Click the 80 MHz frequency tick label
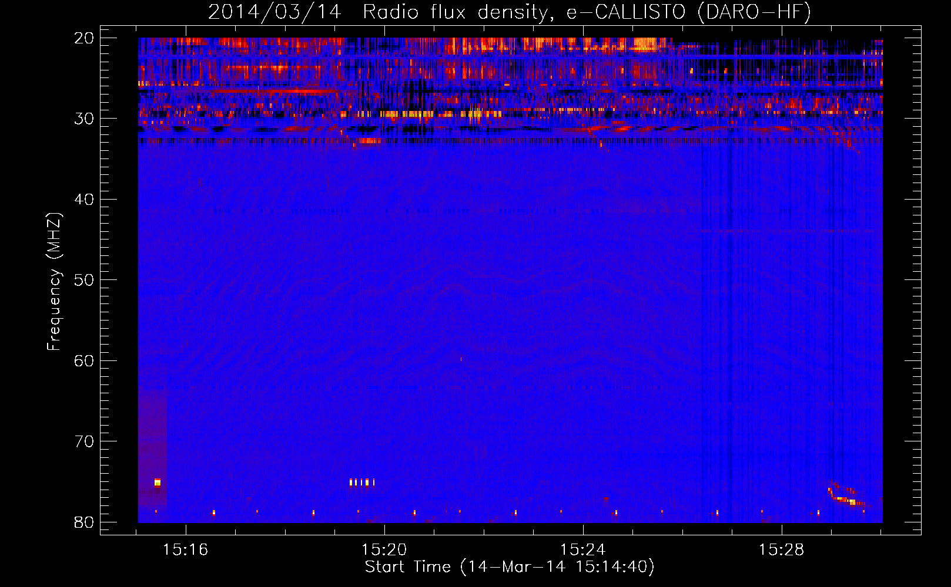Image resolution: width=951 pixels, height=587 pixels. [x=84, y=522]
